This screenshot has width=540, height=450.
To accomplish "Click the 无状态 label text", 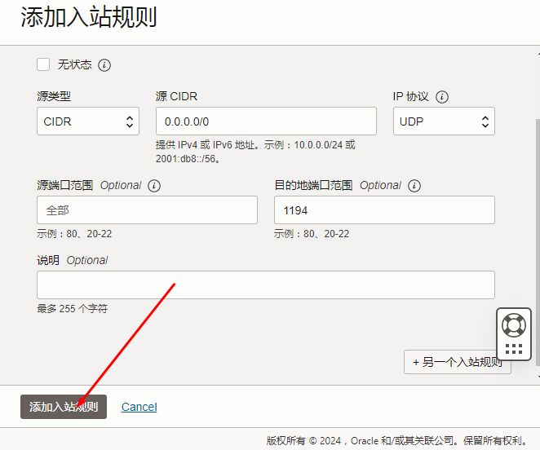I will pyautogui.click(x=74, y=65).
